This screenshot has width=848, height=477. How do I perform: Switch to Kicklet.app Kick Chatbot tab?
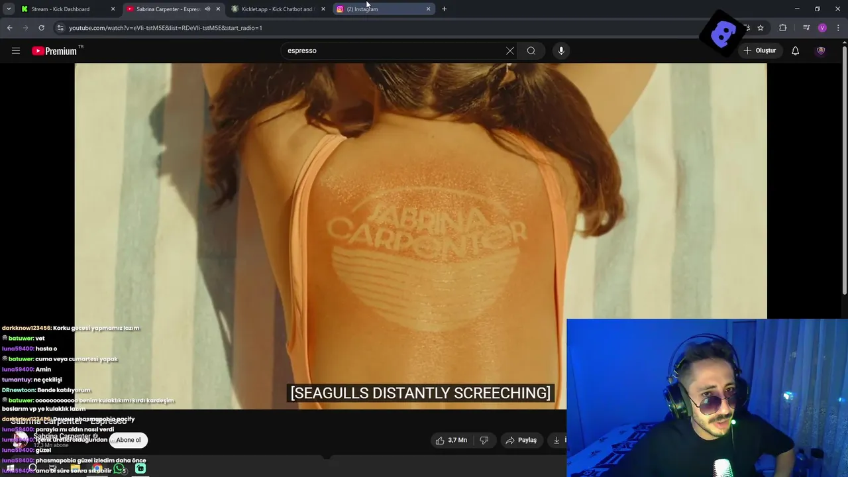pyautogui.click(x=277, y=9)
